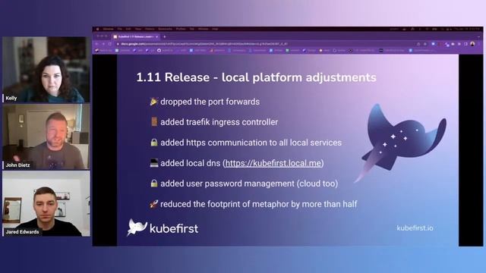Reload the page with the refresh icon
Viewport: 486px width, 273px height.
click(110, 44)
